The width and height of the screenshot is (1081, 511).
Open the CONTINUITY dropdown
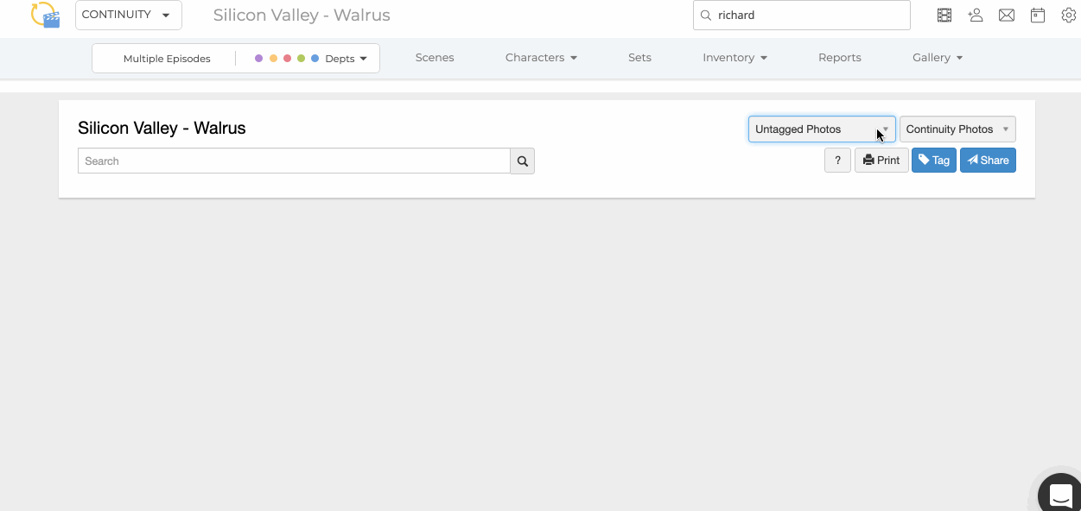click(x=129, y=15)
